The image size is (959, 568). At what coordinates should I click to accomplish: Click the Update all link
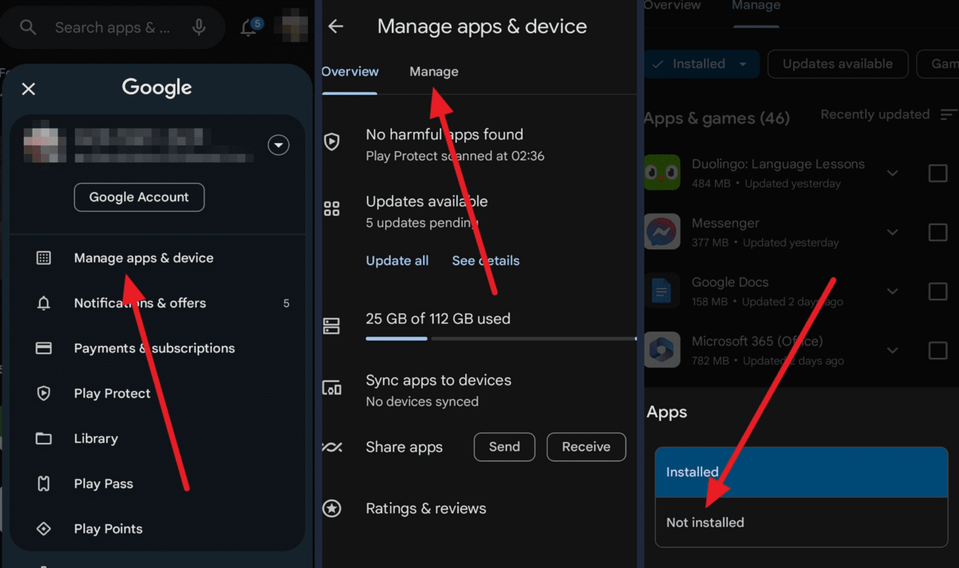point(397,261)
